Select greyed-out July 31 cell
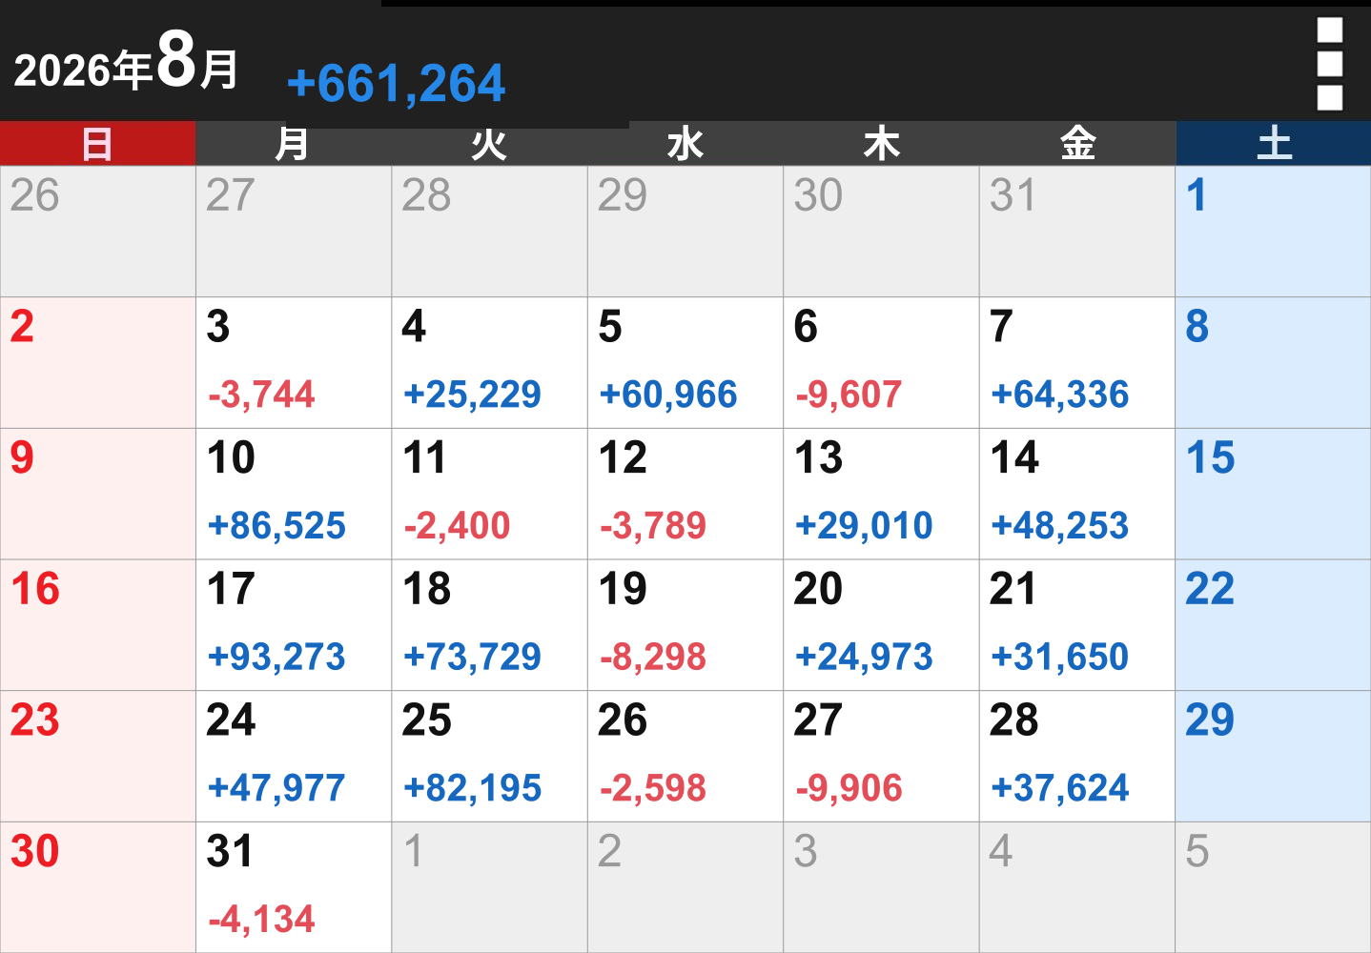 point(1077,232)
